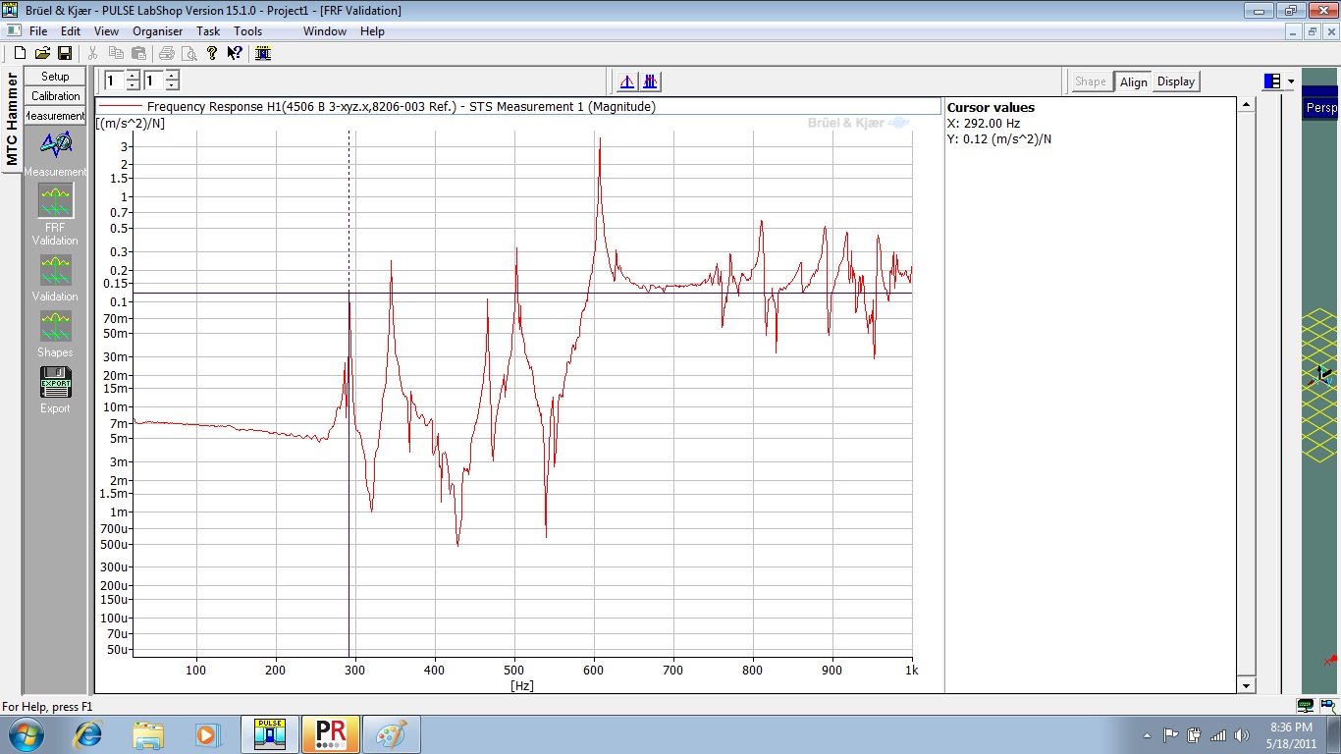Click the [(m/s^2)/N] y-axis unit label
This screenshot has width=1341, height=754.
131,124
